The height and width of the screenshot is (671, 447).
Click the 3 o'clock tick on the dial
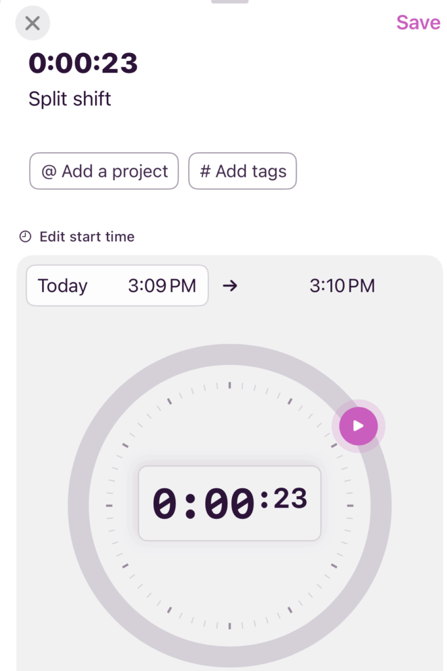click(x=350, y=506)
